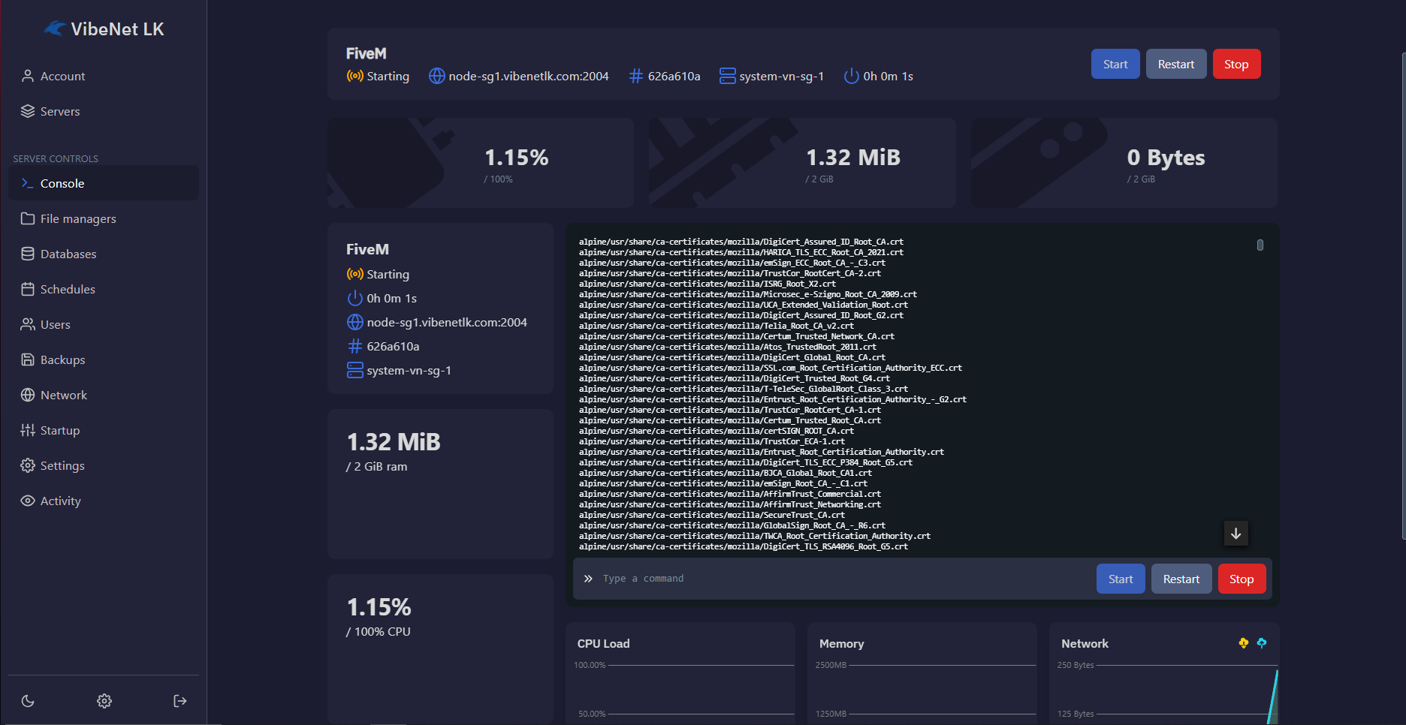Click the header globe icon beside server address
The height and width of the screenshot is (725, 1406).
pos(436,76)
